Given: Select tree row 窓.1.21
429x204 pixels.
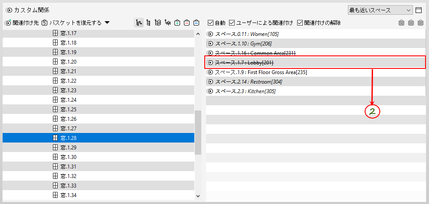Looking at the screenshot, I should point(98,71).
